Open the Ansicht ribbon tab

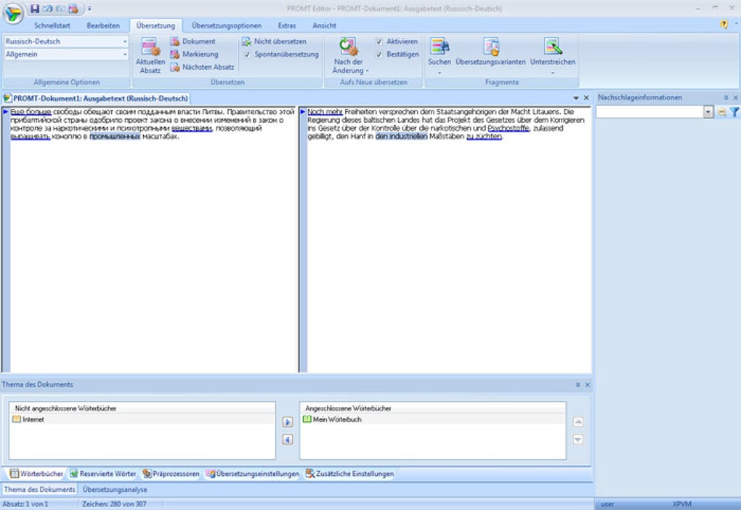[324, 25]
